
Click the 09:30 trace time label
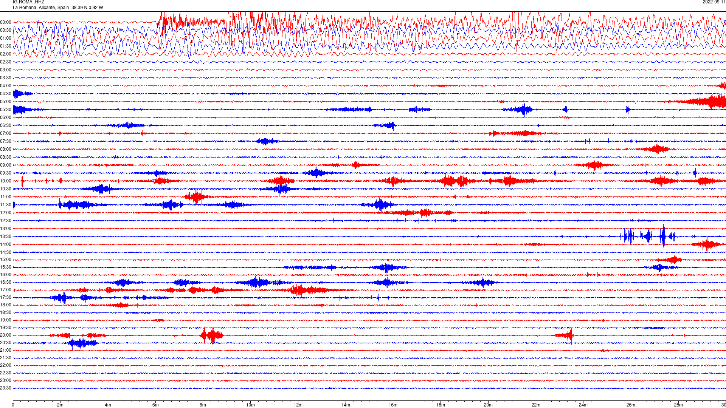(x=6, y=173)
